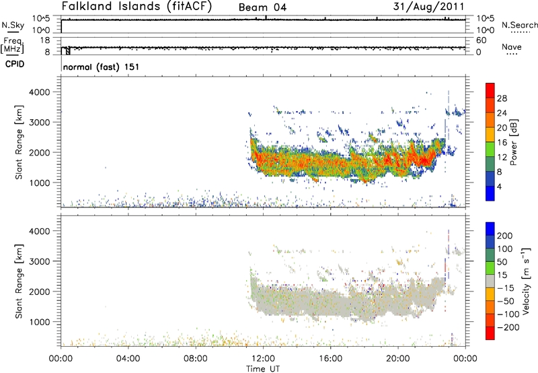Click the grey segment of the velocity colorbar
This screenshot has width=538, height=373.
tap(490, 281)
